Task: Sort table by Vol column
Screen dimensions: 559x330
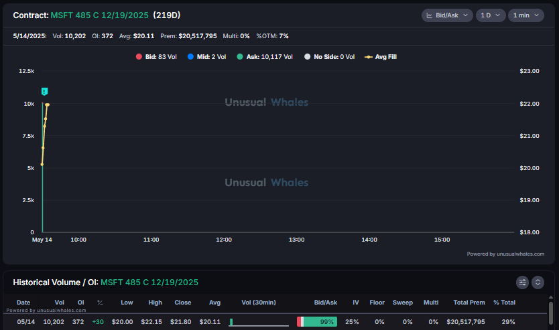Action: pos(59,303)
